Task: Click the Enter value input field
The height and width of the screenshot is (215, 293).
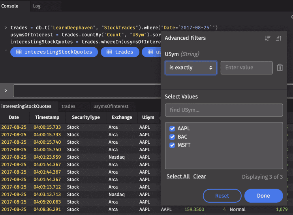Action: tap(246, 68)
